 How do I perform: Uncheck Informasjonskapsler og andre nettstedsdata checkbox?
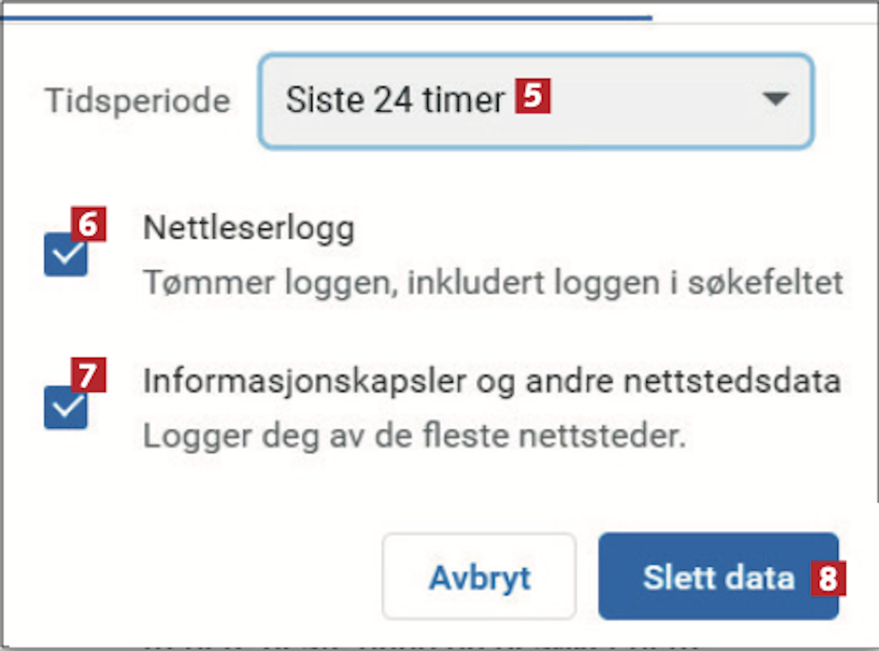[65, 407]
